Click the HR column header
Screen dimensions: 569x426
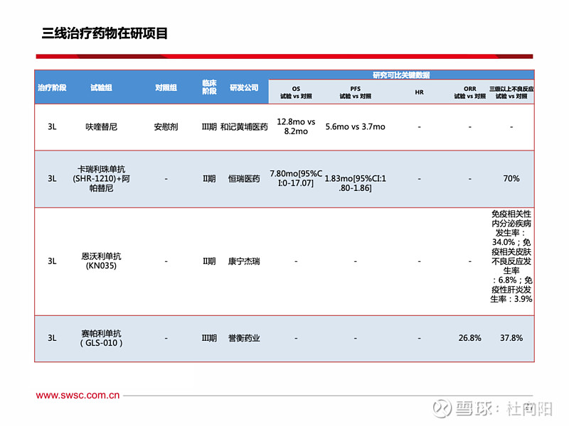tap(419, 92)
